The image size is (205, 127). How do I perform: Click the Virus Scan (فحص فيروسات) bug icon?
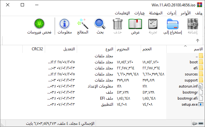coord(39,24)
